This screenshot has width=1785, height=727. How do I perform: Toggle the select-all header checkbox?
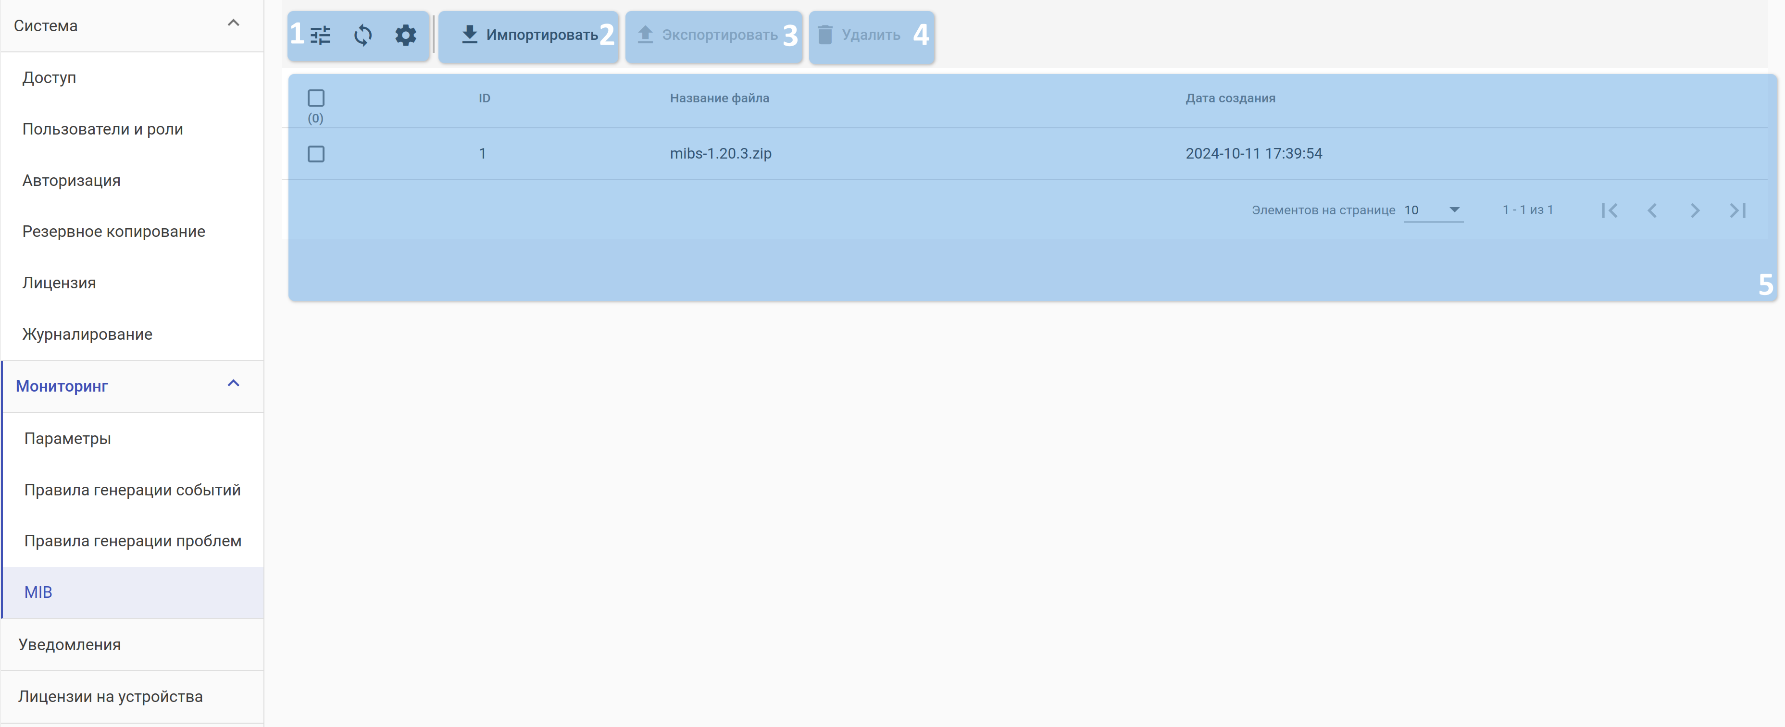click(316, 98)
